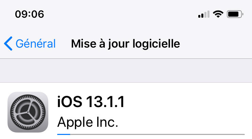Viewport: 252px width, 139px height.
Task: Tap the battery level icon
Action: [x=235, y=14]
